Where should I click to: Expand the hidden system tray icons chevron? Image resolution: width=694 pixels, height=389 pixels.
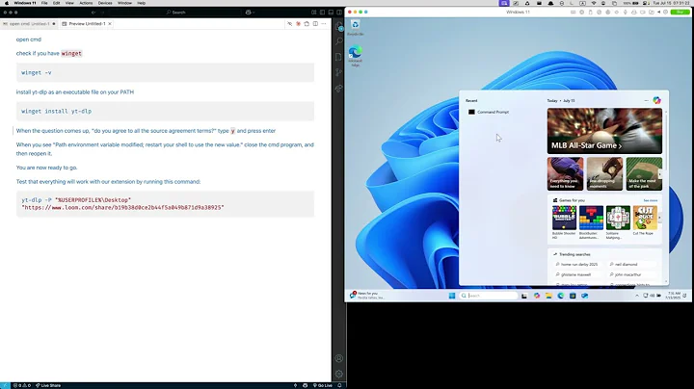click(637, 296)
